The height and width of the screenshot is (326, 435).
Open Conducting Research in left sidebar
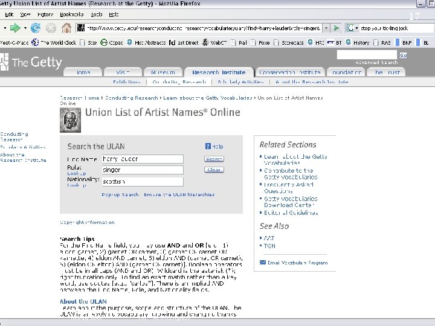[x=14, y=136]
